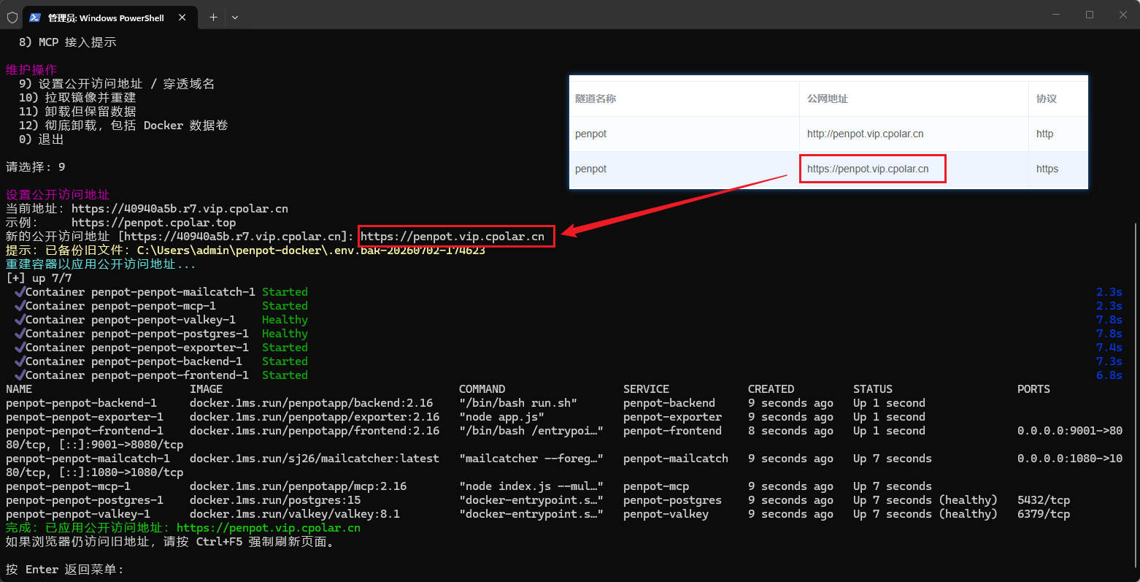The height and width of the screenshot is (582, 1140).
Task: Click penpot in the http tunnel row
Action: pos(590,134)
